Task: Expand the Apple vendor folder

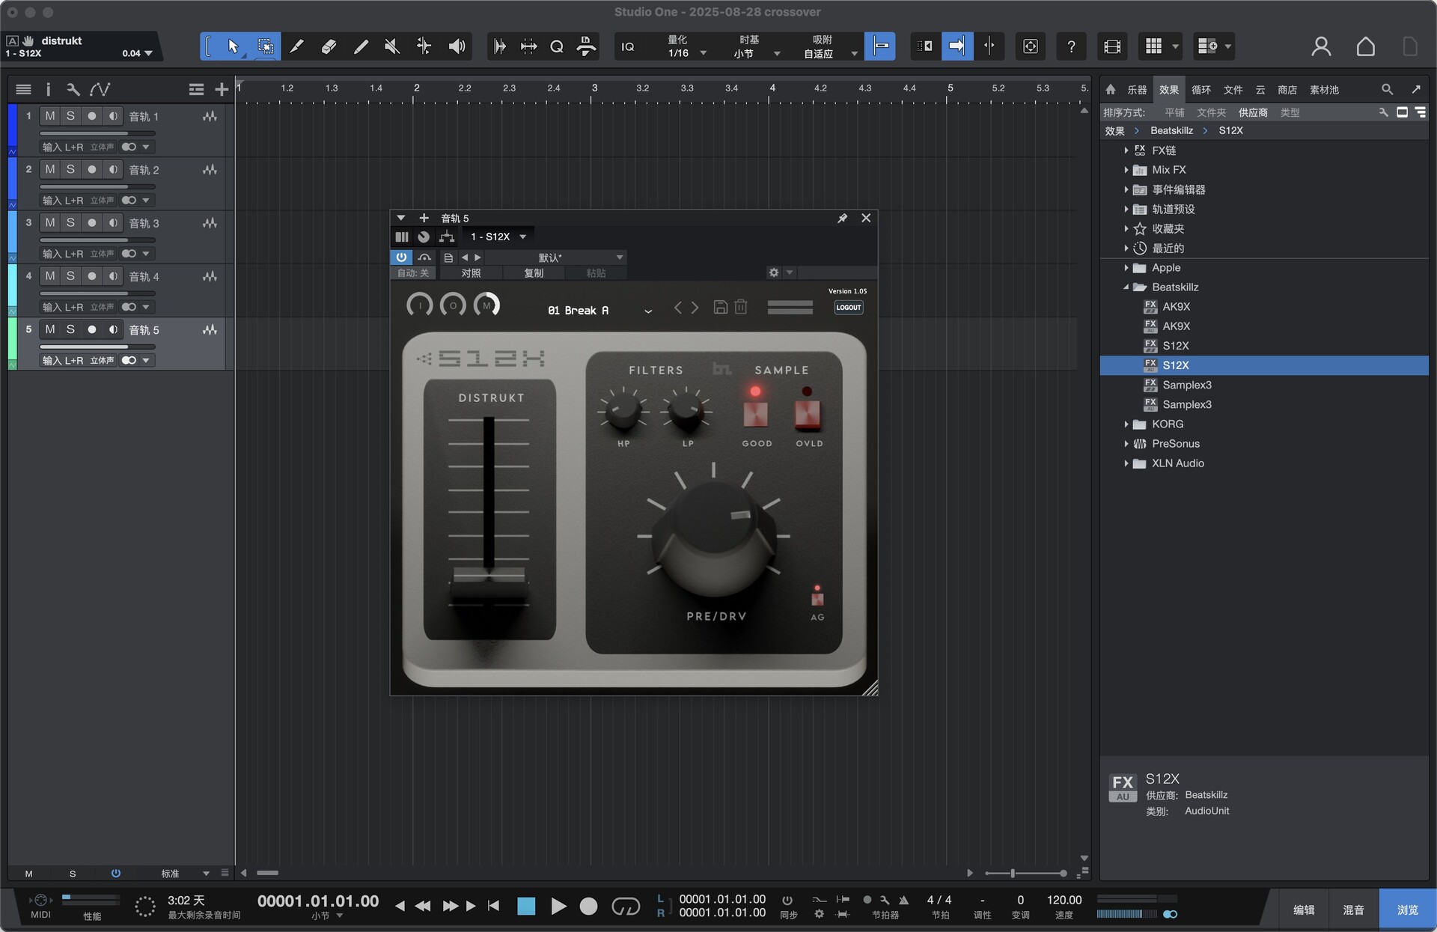Action: (1126, 268)
